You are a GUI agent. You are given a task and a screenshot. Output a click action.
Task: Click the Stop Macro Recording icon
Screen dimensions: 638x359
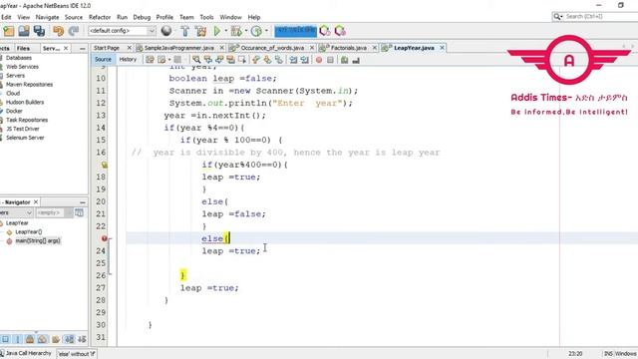pos(330,60)
